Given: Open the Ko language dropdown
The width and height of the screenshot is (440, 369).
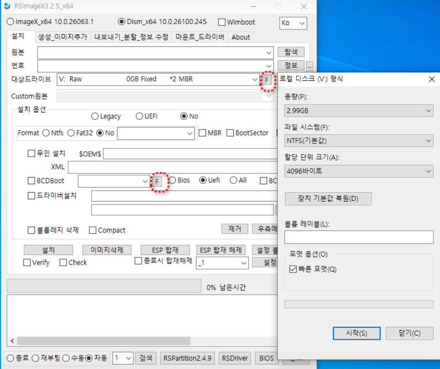Looking at the screenshot, I should 293,23.
